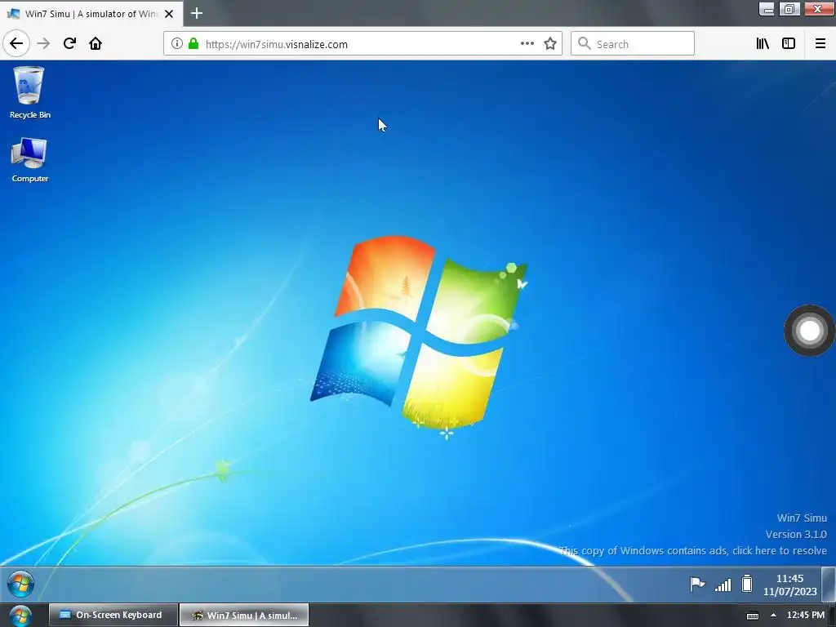This screenshot has height=627, width=836.
Task: Open a new tab with the plus button
Action: (197, 13)
